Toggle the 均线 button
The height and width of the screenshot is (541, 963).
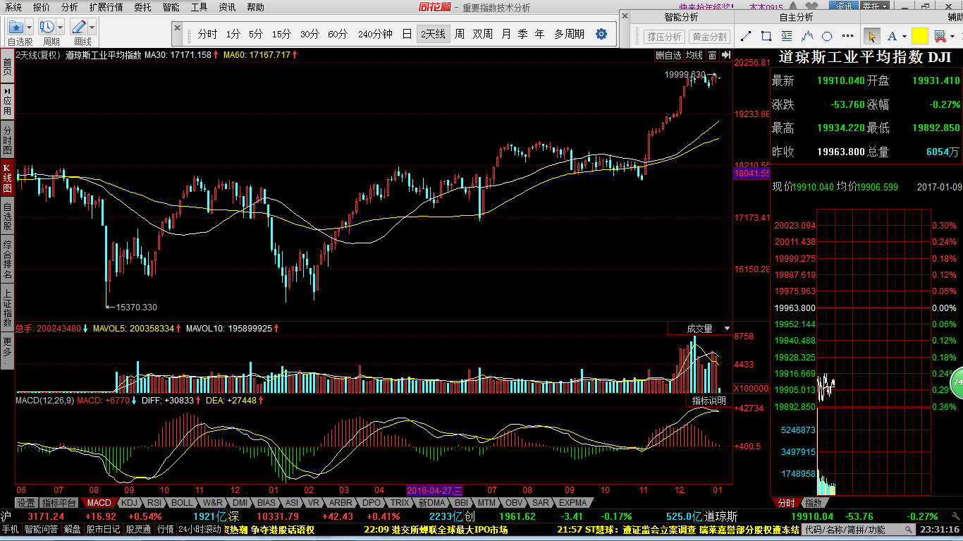694,55
